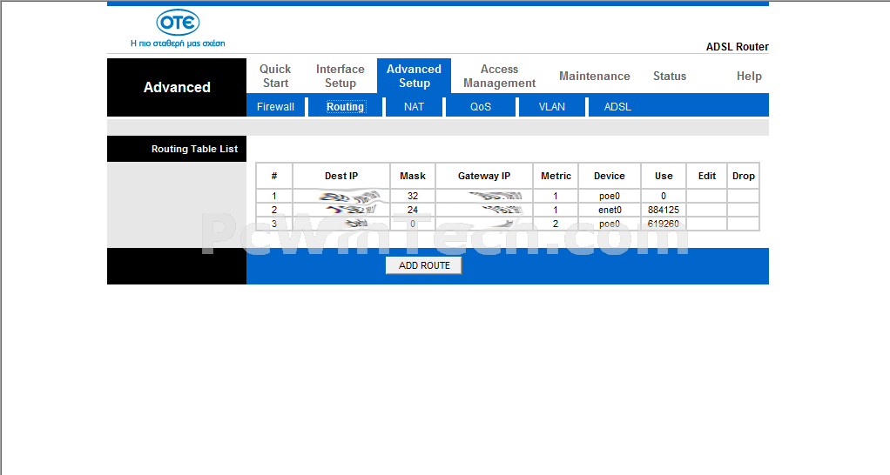
Task: Select the mask value 32
Action: (x=413, y=196)
